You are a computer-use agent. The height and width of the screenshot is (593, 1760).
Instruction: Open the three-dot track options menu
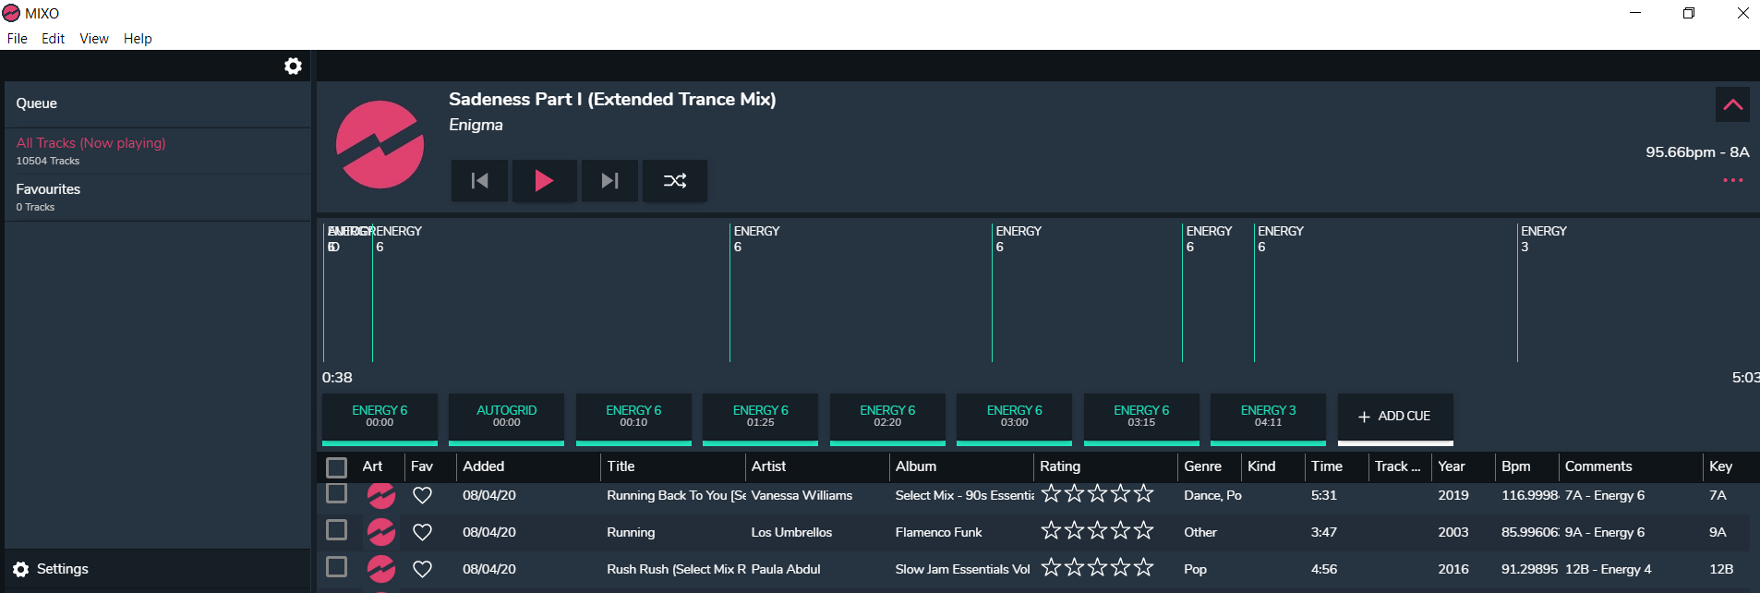1732,180
